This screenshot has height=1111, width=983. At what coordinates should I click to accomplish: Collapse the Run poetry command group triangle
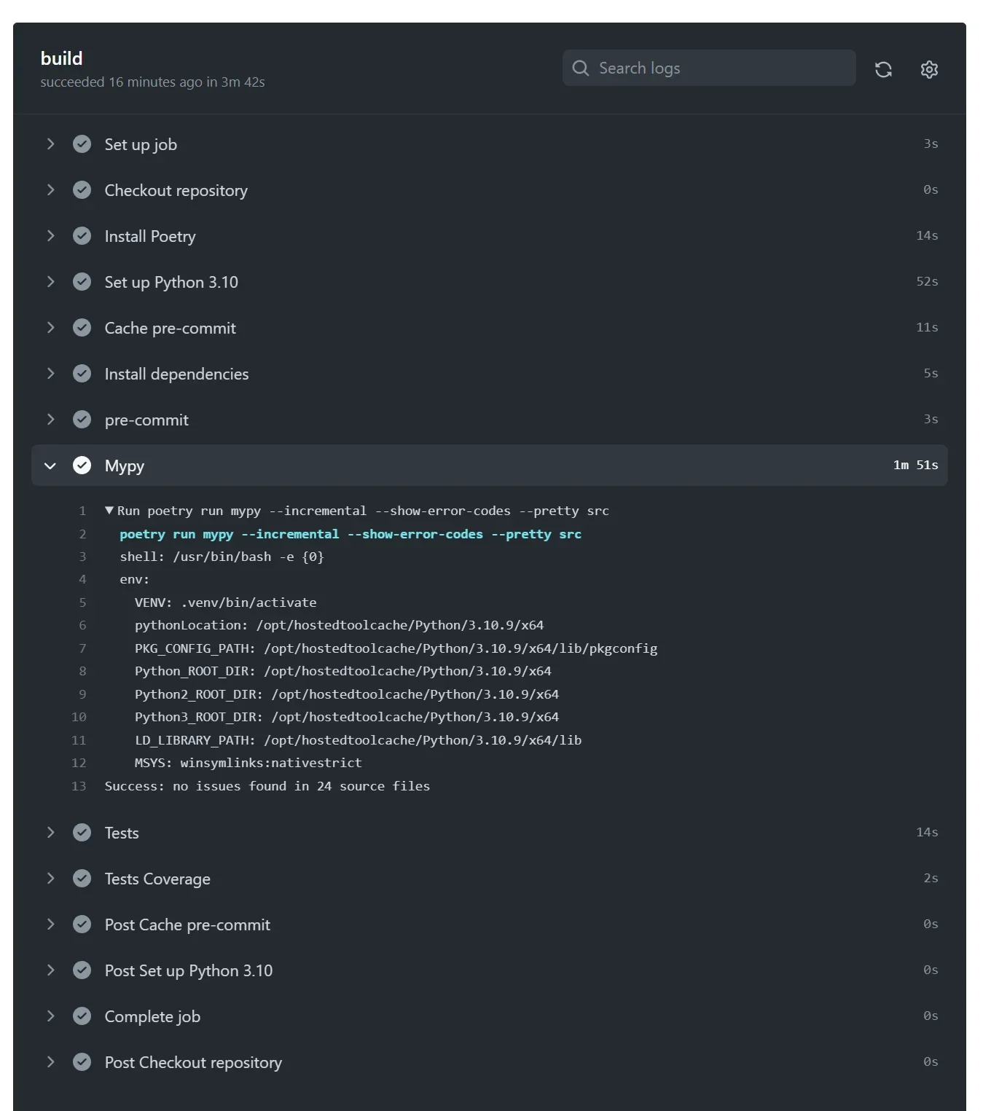pyautogui.click(x=109, y=511)
